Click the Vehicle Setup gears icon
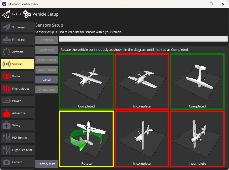 pyautogui.click(x=27, y=14)
